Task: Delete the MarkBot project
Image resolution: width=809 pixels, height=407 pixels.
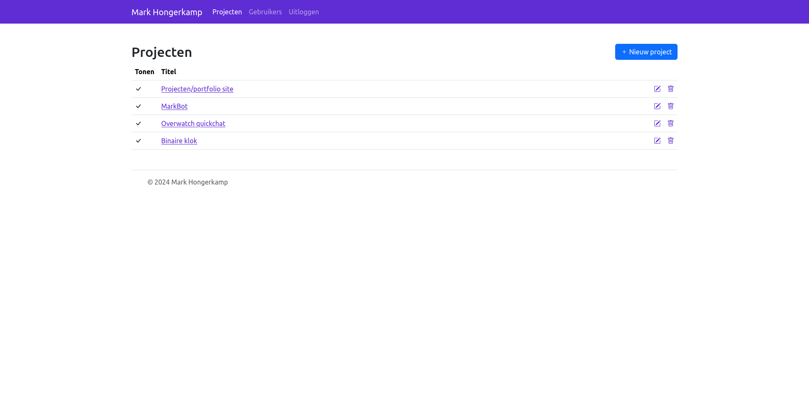Action: coord(671,106)
